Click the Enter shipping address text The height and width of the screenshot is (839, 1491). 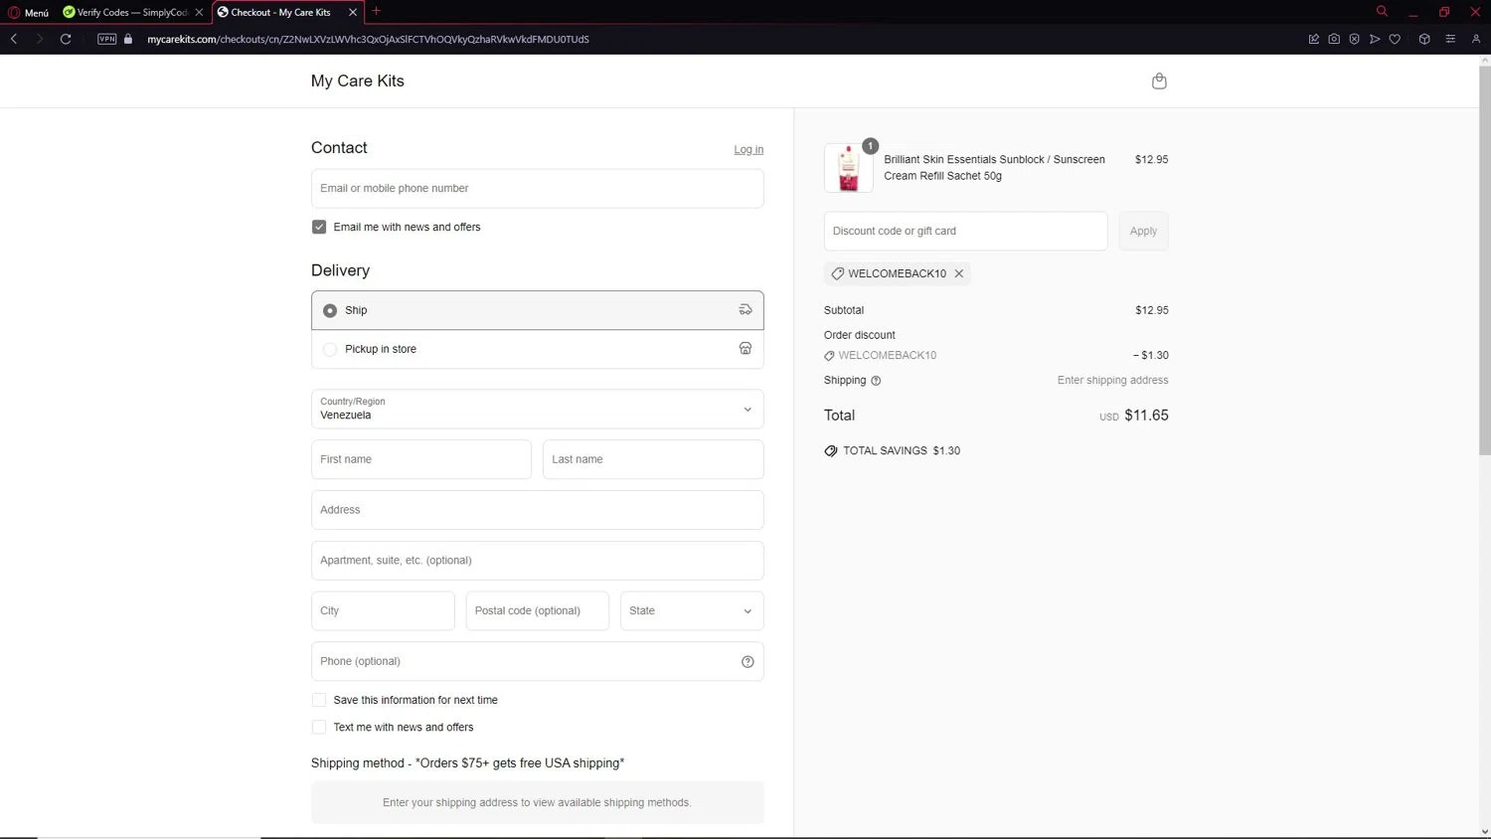(1112, 380)
